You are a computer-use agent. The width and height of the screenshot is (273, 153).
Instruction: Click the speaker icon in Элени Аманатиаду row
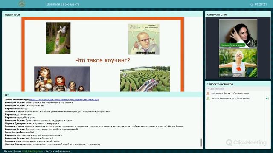(x=267, y=99)
